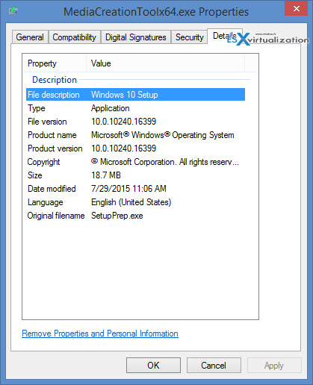Select the File version row
Image resolution: width=313 pixels, height=385 pixels.
pos(135,122)
